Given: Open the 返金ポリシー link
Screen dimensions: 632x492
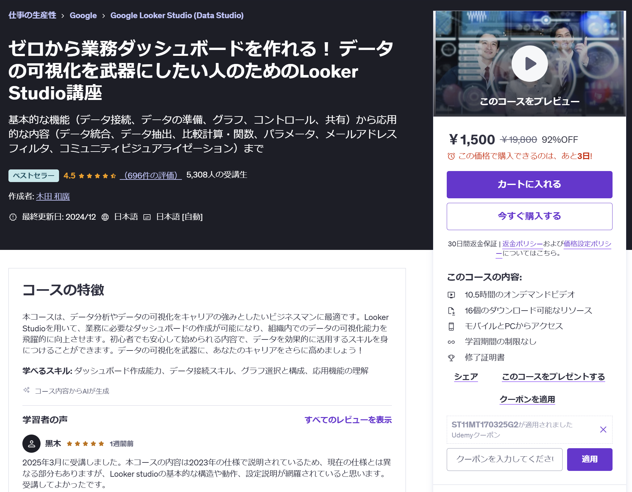Looking at the screenshot, I should coord(523,244).
